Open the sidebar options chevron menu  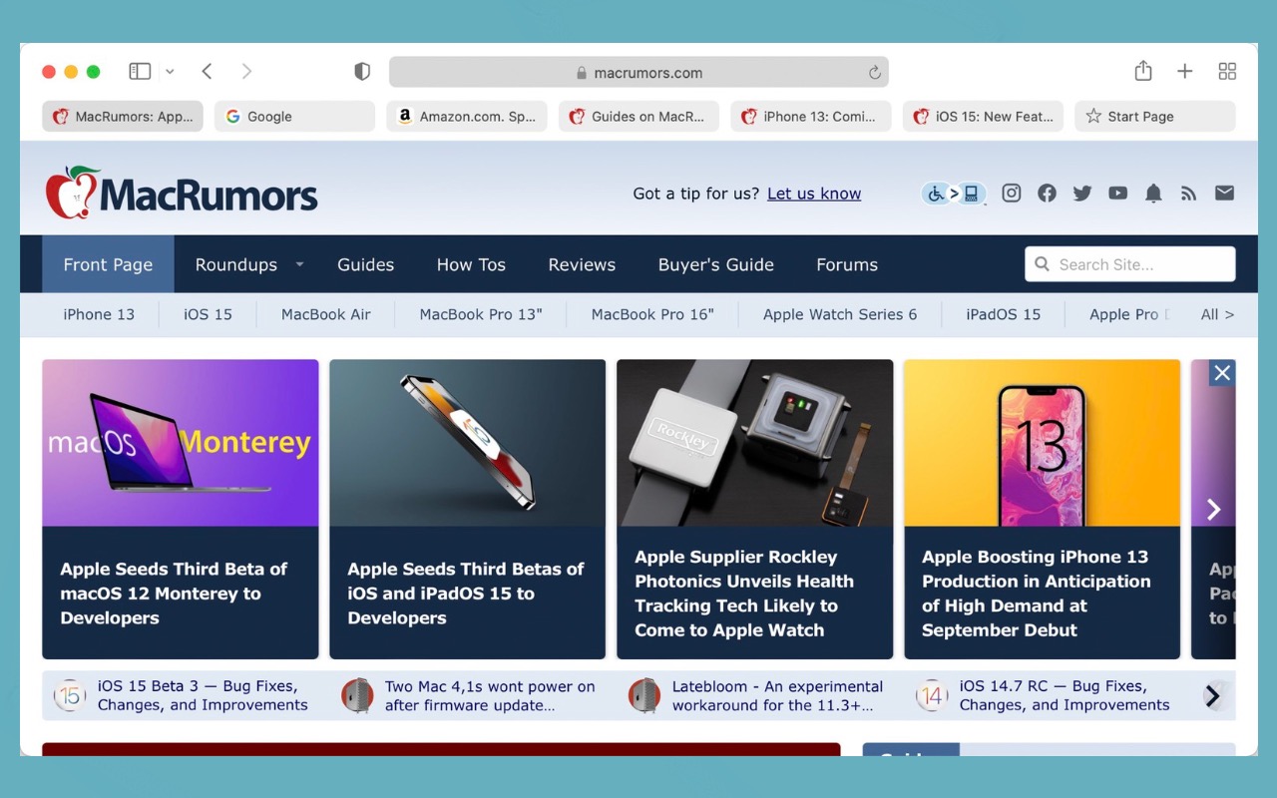tap(170, 72)
